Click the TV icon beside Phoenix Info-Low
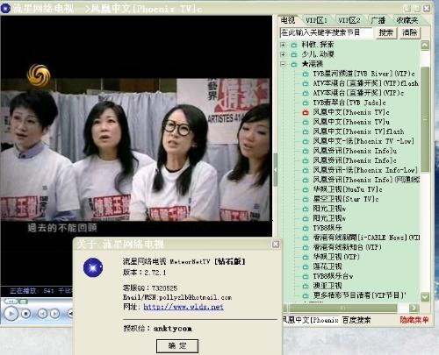Viewport: 439px width, 355px height. click(x=306, y=170)
